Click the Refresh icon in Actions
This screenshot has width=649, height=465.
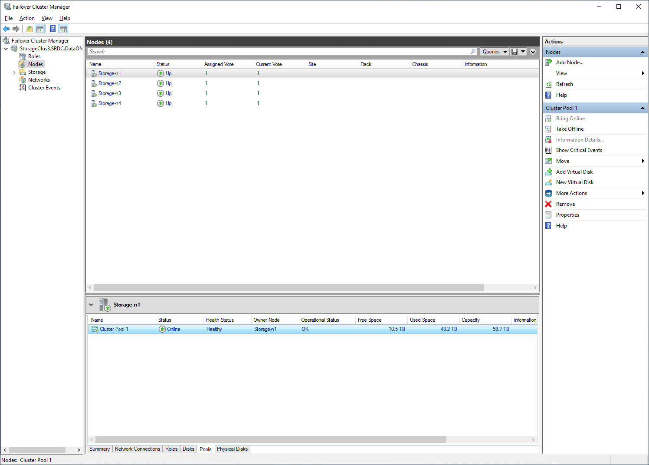tap(548, 84)
